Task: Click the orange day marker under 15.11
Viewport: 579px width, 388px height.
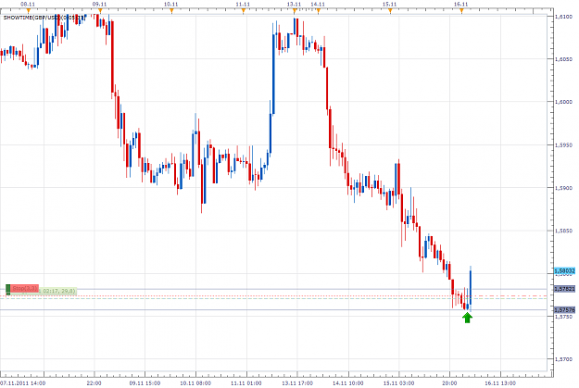Action: [390, 11]
